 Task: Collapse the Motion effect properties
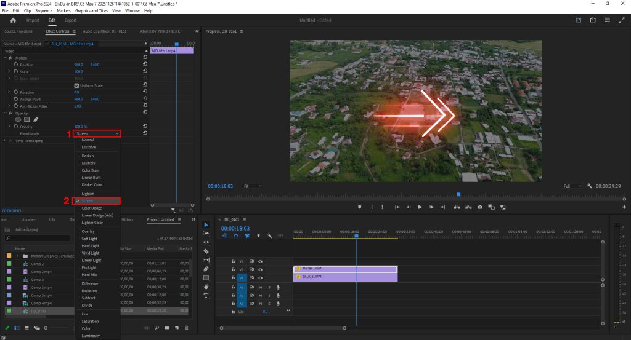(5, 58)
